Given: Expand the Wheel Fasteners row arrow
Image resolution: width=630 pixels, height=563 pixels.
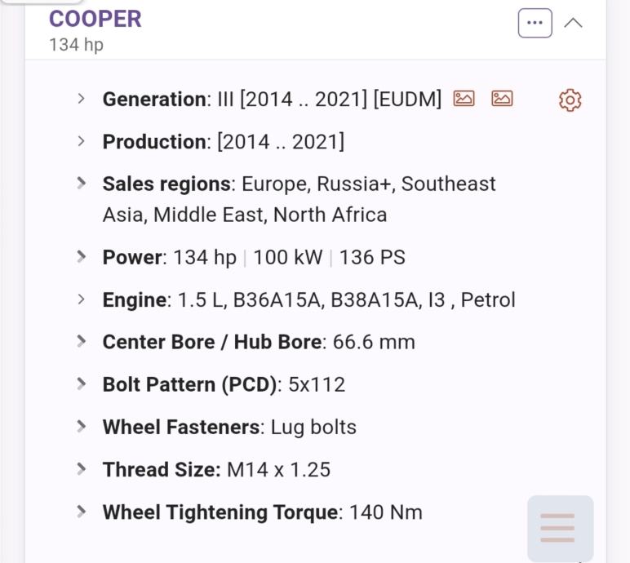Looking at the screenshot, I should (x=81, y=427).
